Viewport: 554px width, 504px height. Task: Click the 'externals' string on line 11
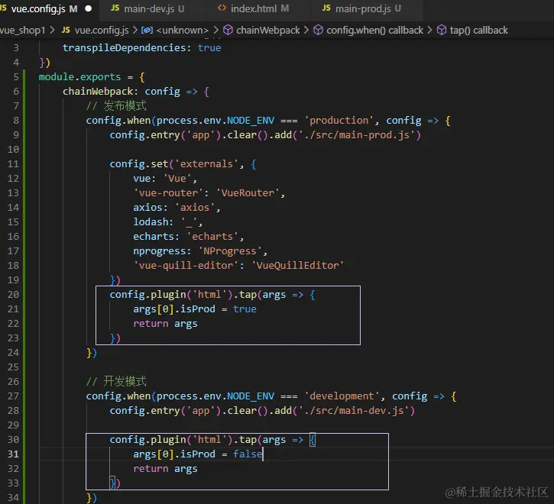pos(206,164)
